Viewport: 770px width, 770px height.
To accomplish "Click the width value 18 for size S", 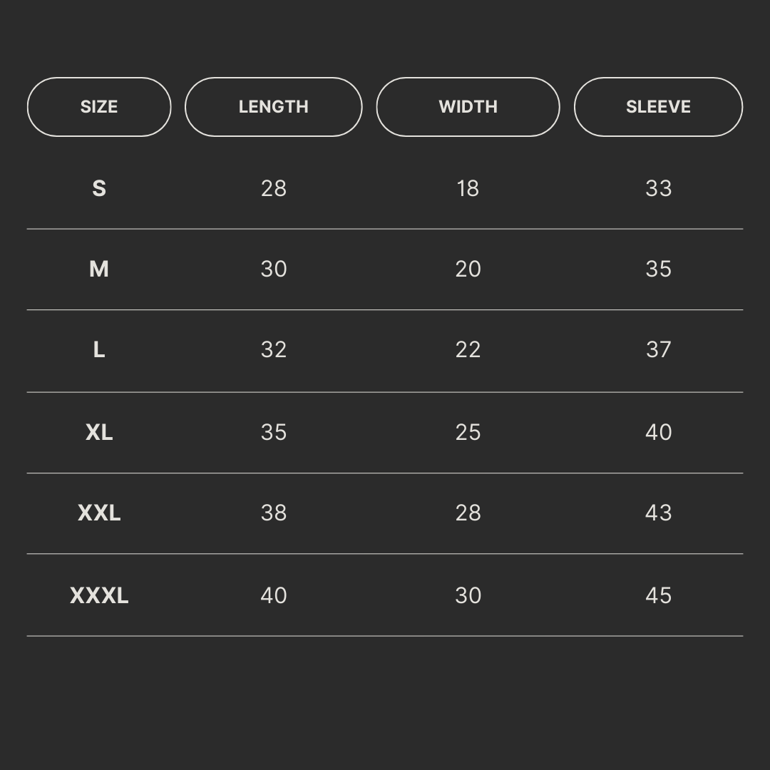I will click(x=468, y=188).
